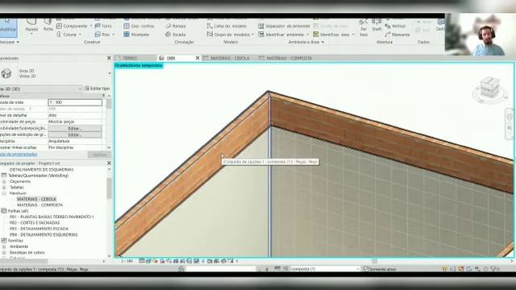Click the Componente tool icon
This screenshot has height=290, width=516.
(59, 26)
